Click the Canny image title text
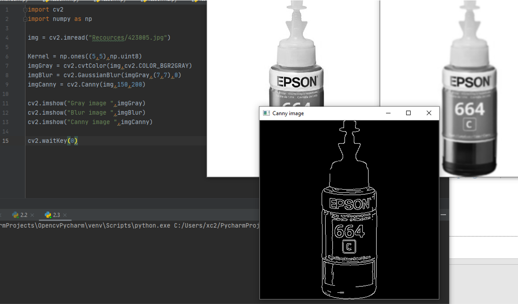The image size is (518, 304). (x=288, y=113)
